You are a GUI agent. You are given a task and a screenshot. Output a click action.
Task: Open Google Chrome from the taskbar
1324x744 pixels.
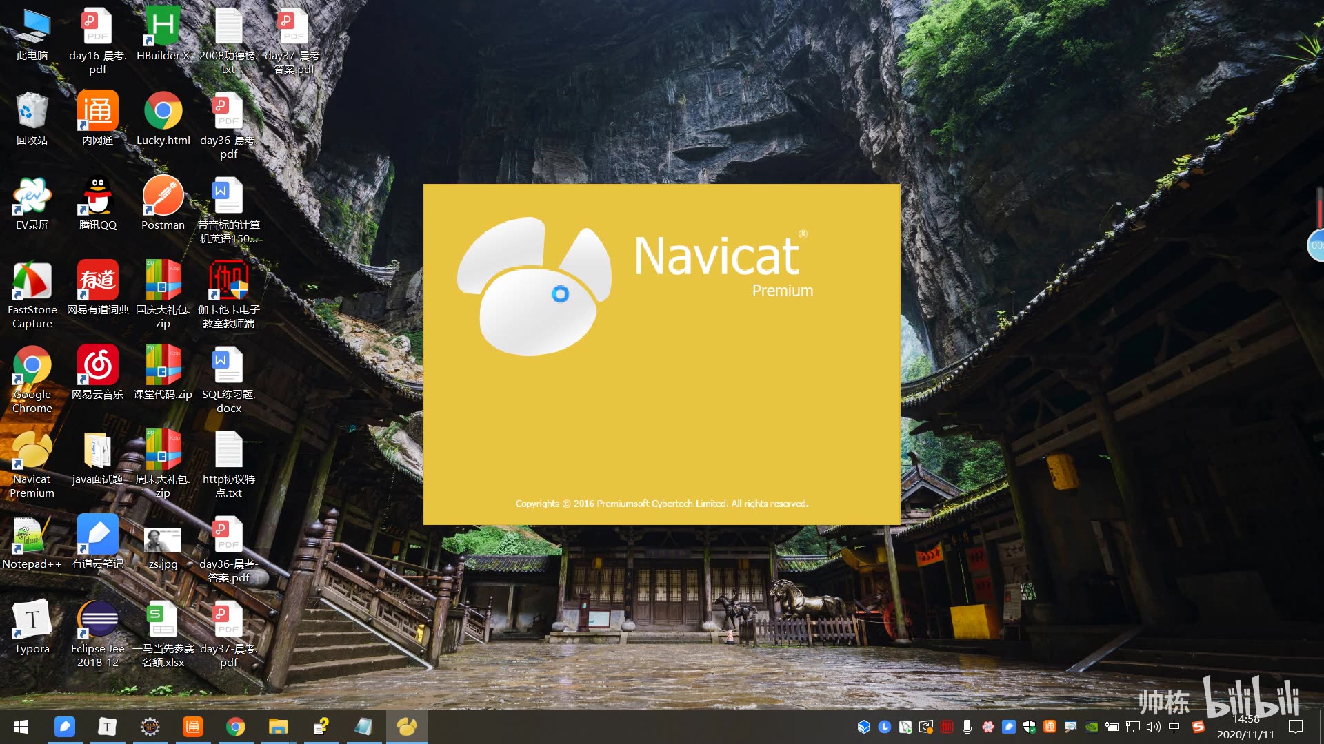[235, 727]
